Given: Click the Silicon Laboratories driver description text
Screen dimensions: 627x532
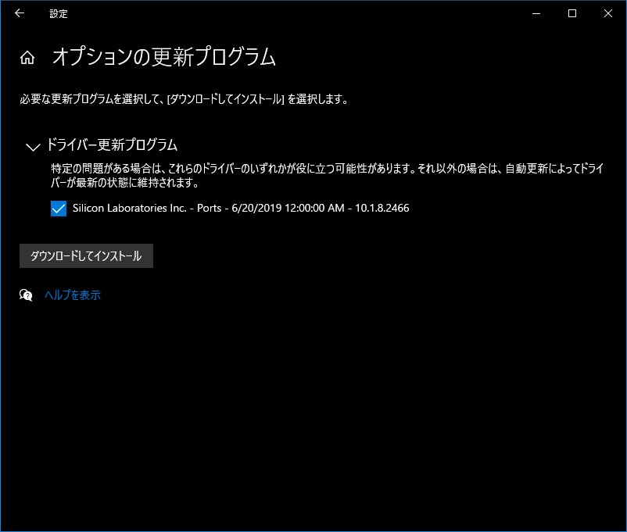Looking at the screenshot, I should pyautogui.click(x=240, y=209).
